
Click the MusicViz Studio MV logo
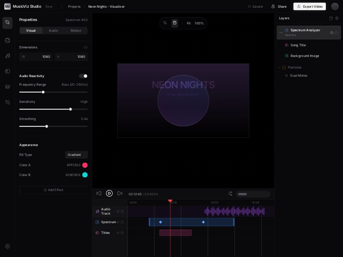click(x=7, y=6)
